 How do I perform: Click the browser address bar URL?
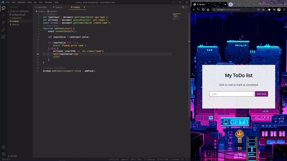coord(228,10)
